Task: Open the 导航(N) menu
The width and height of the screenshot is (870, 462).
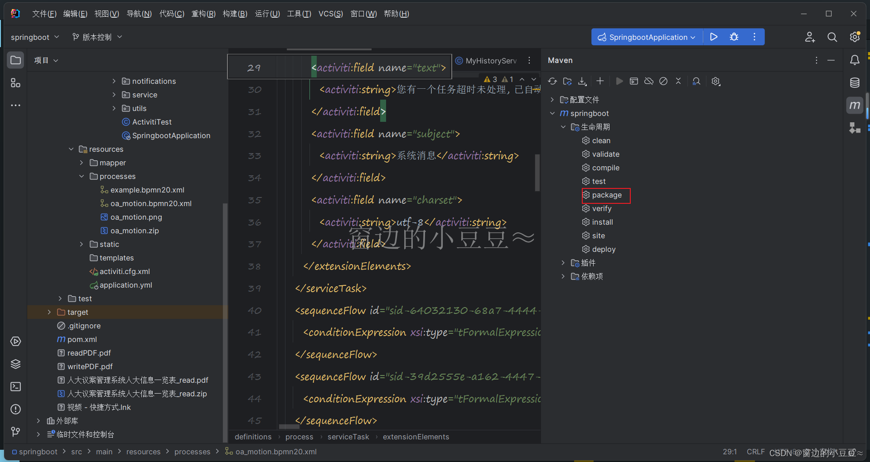Action: [139, 14]
